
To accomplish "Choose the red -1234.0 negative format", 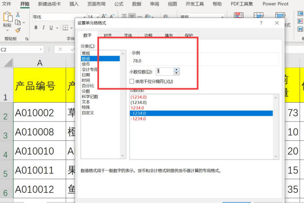I will click(201, 119).
